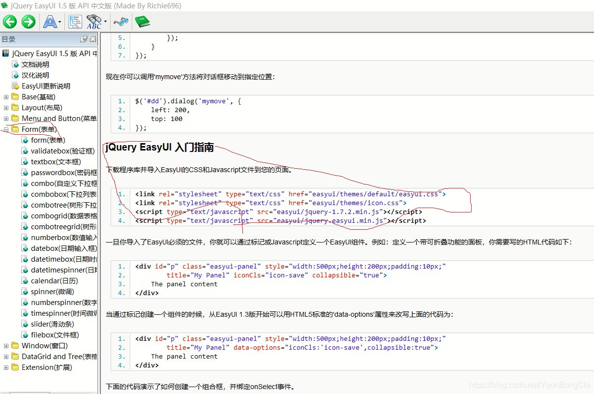Open the find binoculars dropdown arrow
594x394 pixels.
[x=105, y=22]
